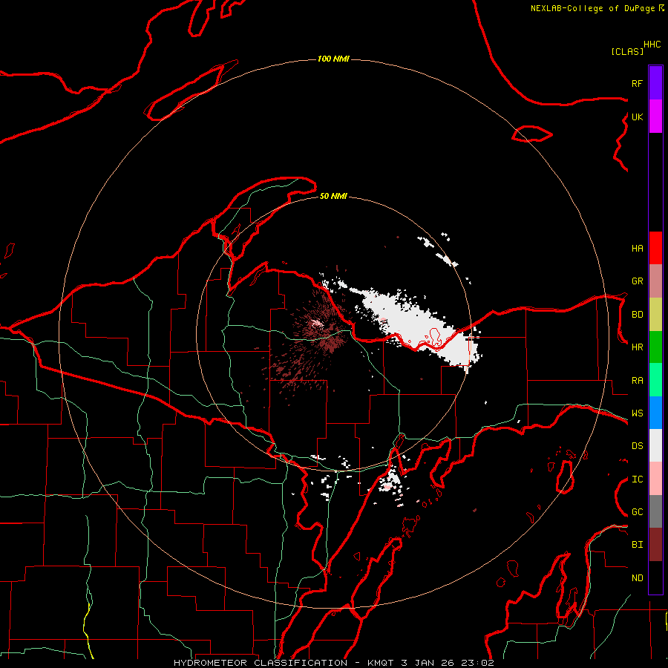Viewport: 668px width, 668px height.
Task: Pick the bright green RA swatch
Action: (x=655, y=380)
